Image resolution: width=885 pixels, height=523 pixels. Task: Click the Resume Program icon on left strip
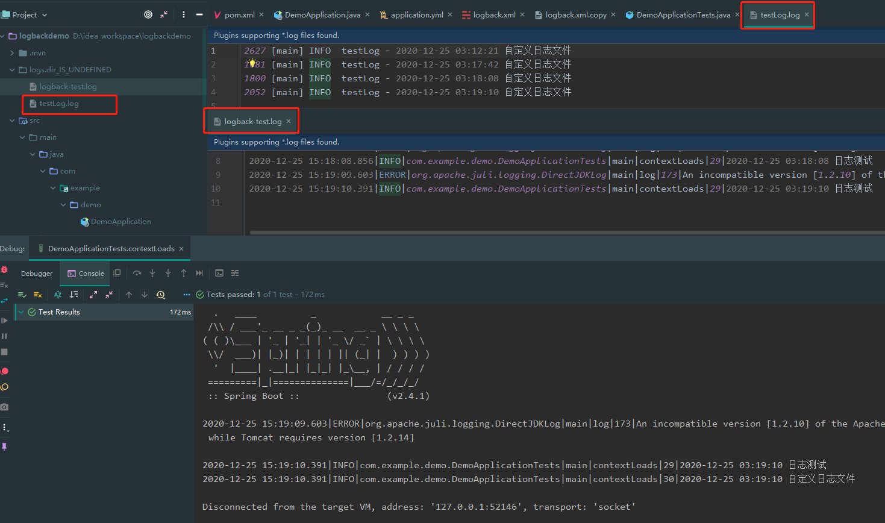pos(5,320)
